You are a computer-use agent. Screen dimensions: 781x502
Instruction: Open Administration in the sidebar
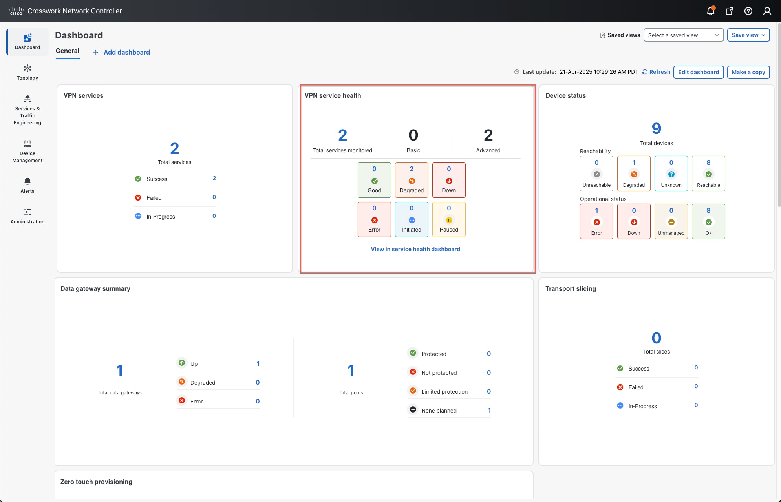[x=27, y=216]
